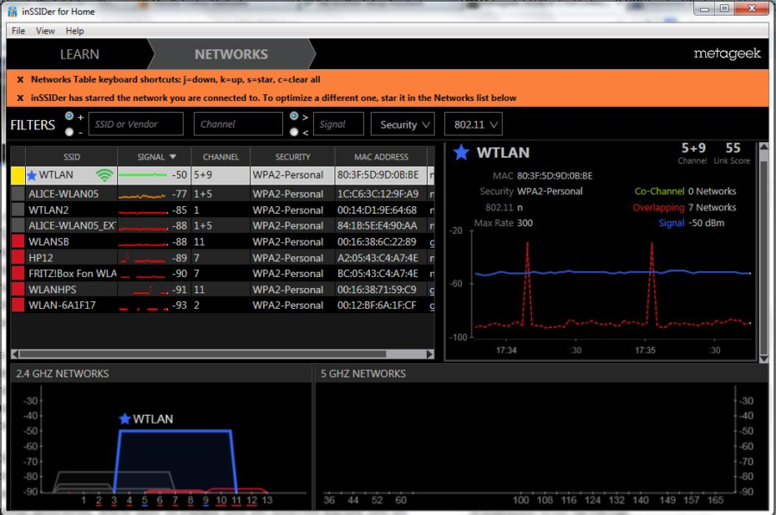The height and width of the screenshot is (515, 776).
Task: Click the Overlapping 7 Networks label
Action: (684, 207)
